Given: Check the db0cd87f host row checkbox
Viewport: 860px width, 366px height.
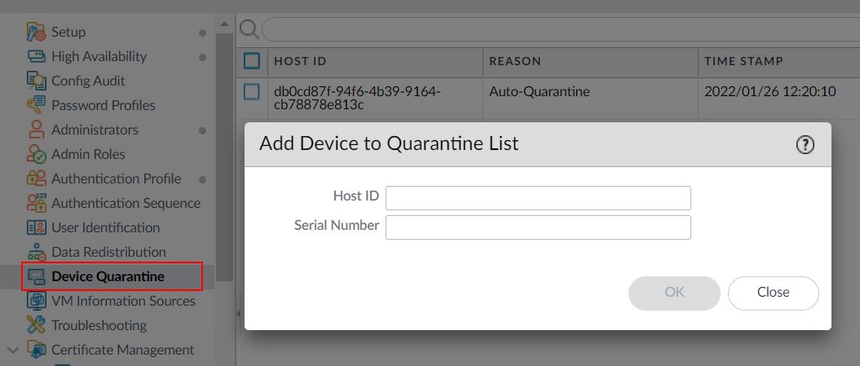Looking at the screenshot, I should [x=252, y=91].
